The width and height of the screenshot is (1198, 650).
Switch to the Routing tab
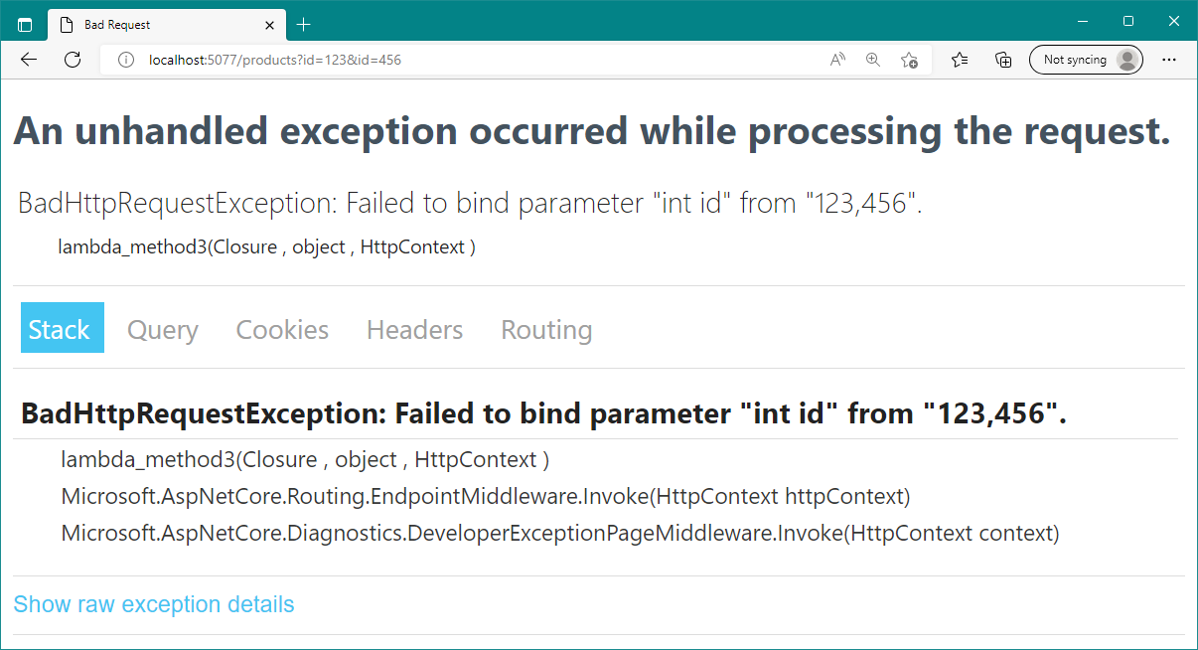point(546,330)
